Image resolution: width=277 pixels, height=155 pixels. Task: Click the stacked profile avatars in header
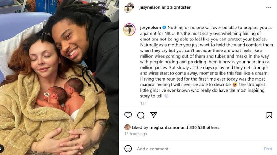(x=129, y=7)
